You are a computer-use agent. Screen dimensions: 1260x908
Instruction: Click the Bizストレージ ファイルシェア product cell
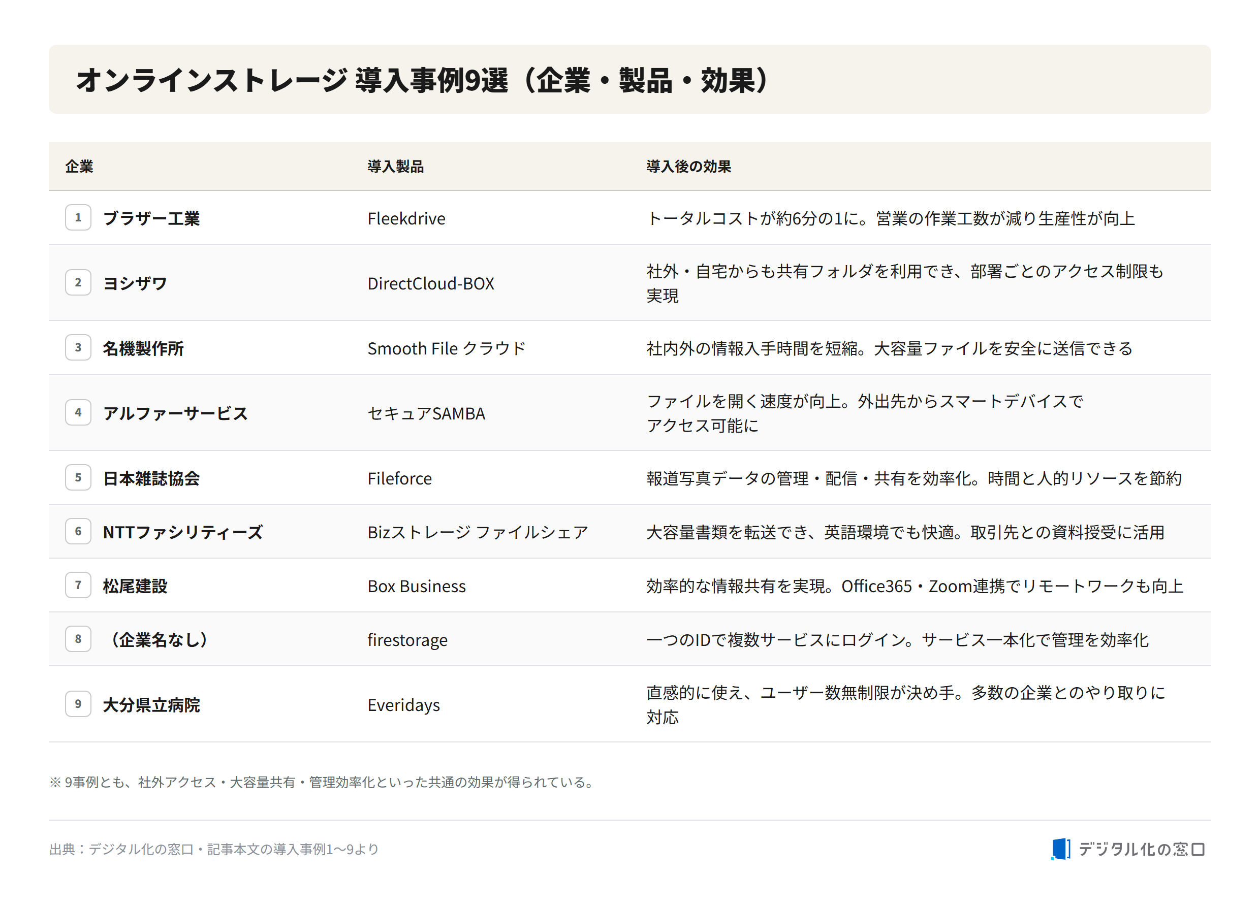click(x=478, y=532)
